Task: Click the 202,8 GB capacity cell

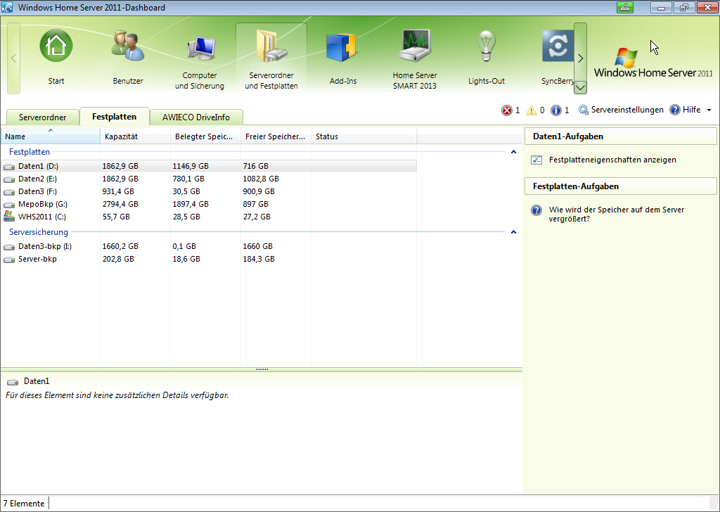Action: (x=118, y=260)
